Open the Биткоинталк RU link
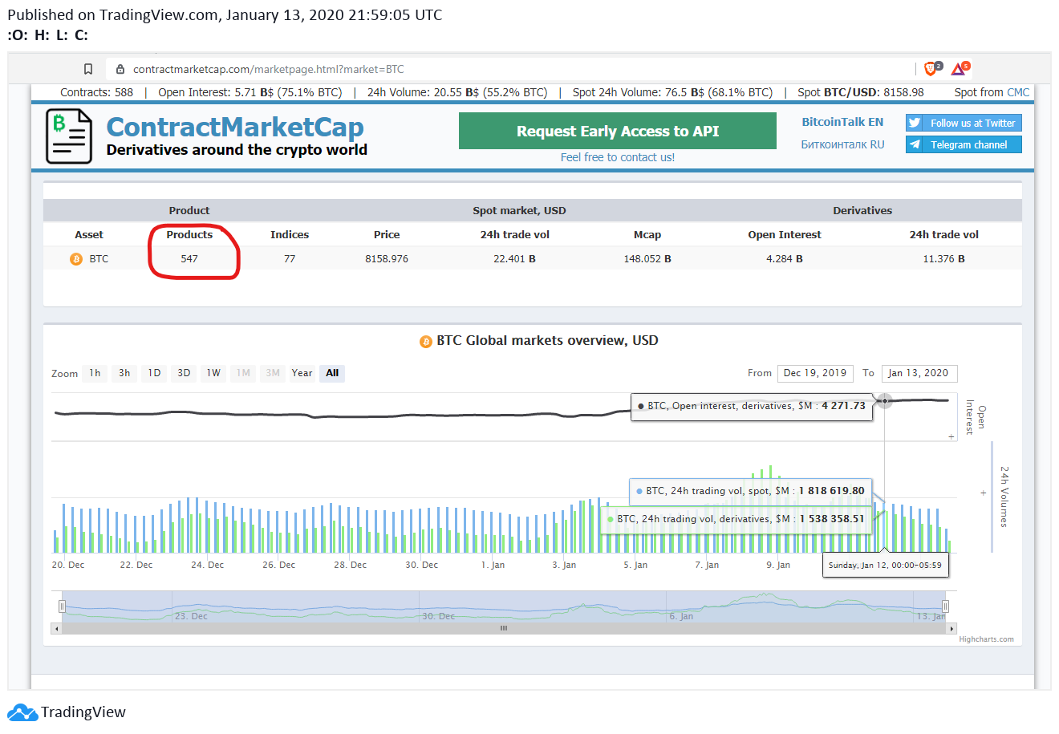Image resolution: width=1059 pixels, height=734 pixels. 842,144
